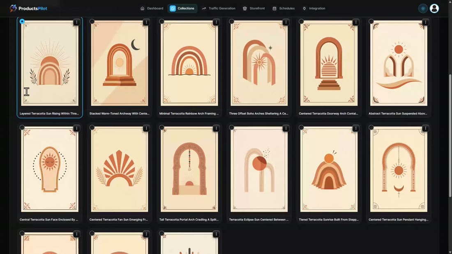This screenshot has width=452, height=254.
Task: Click the 'Tiered Terracotta Sunrise Built From Stepp...' title
Action: 329,220
